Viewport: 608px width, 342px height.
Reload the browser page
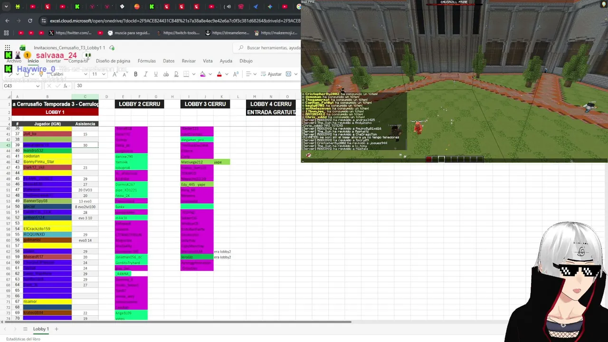point(30,21)
